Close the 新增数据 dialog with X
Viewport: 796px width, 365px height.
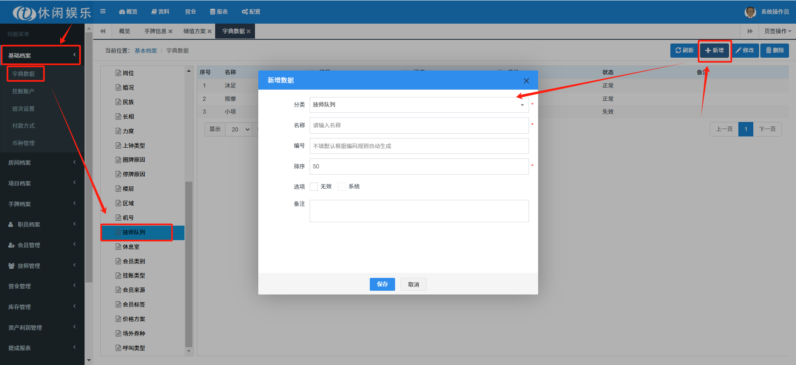(x=526, y=81)
